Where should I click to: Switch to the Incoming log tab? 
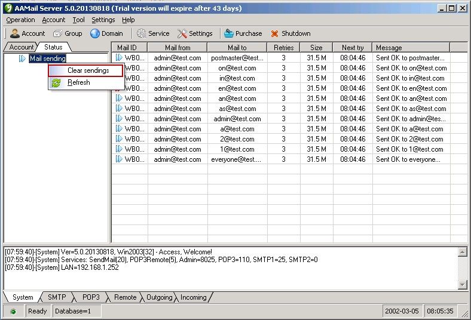click(193, 297)
